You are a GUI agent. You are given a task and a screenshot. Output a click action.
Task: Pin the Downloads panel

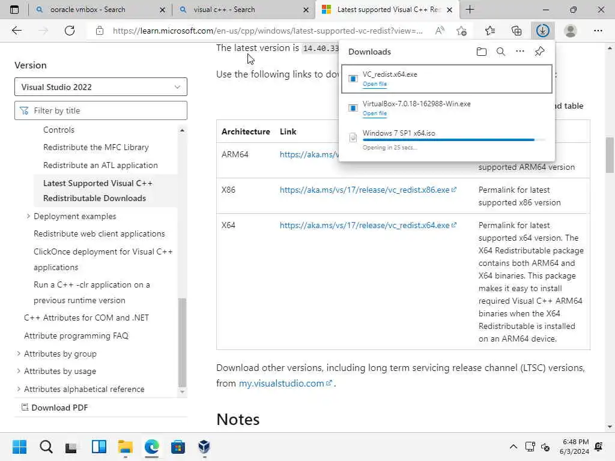click(540, 52)
